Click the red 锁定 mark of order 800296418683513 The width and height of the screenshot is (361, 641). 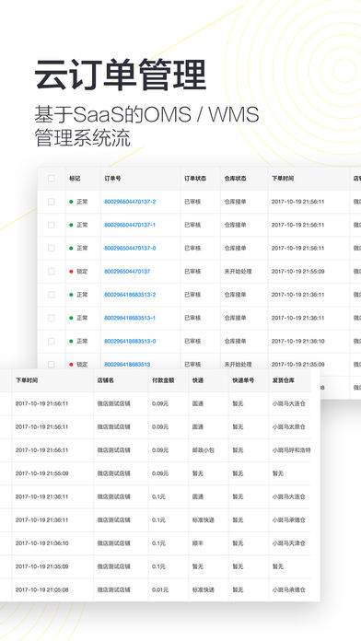coord(78,364)
